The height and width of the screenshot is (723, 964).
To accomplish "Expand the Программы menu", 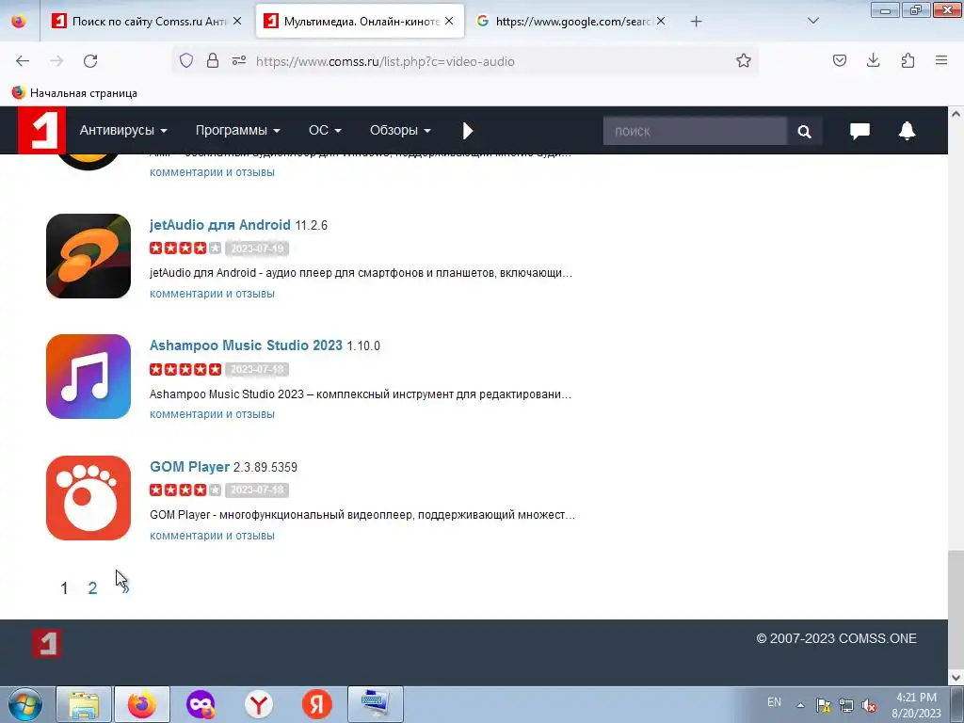I will point(237,130).
